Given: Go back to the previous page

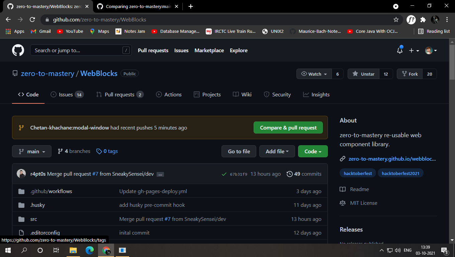Looking at the screenshot, I should [x=8, y=20].
